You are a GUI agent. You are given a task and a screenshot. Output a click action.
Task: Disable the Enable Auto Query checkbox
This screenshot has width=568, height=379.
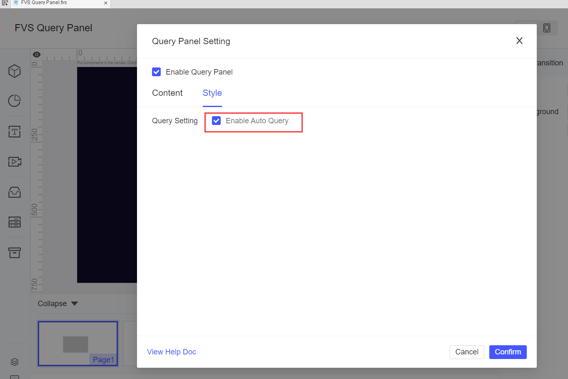[x=216, y=120]
